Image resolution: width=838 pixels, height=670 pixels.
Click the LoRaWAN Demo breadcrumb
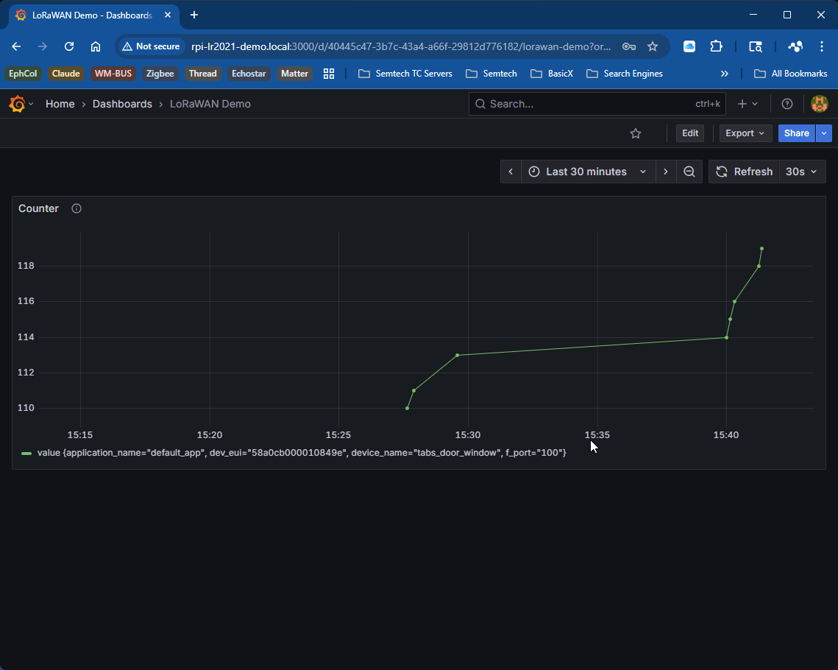pos(210,104)
